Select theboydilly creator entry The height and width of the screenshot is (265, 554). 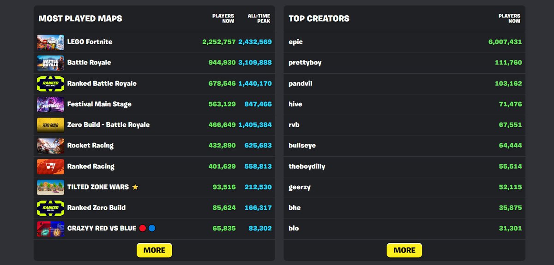(x=307, y=166)
